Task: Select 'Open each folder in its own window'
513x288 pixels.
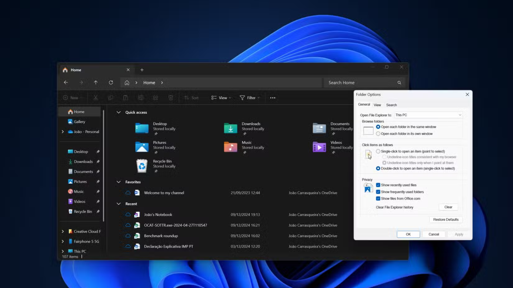Action: click(x=378, y=134)
